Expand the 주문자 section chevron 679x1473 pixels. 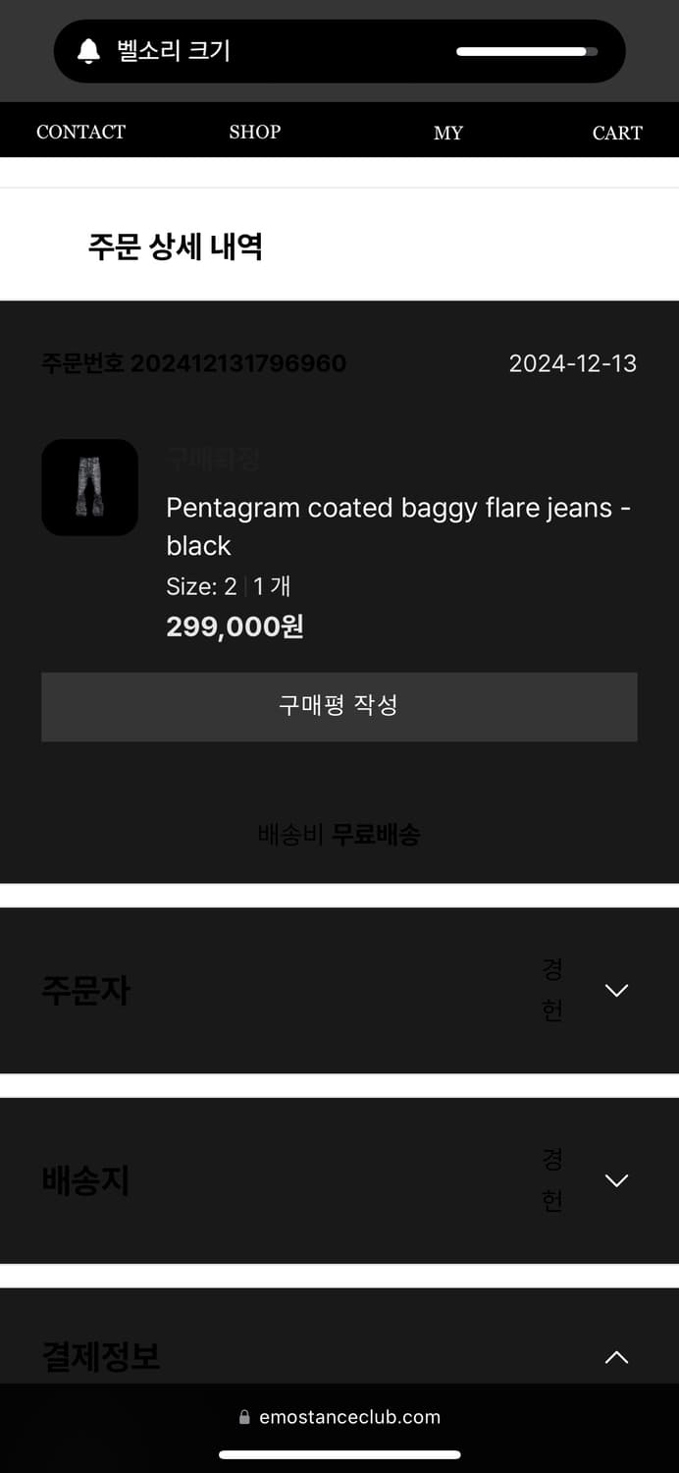[x=616, y=990]
